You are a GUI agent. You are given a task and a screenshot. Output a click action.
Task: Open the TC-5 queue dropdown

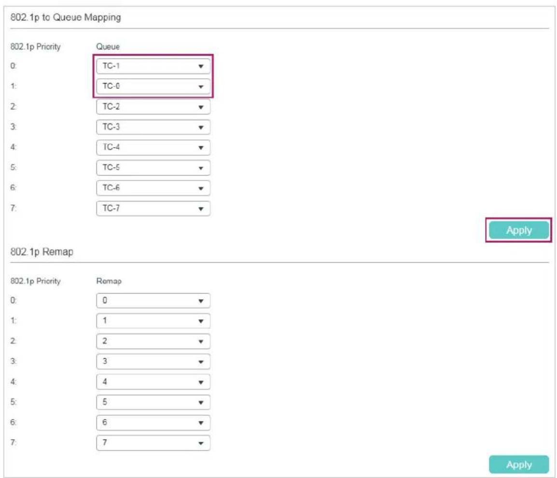click(153, 168)
